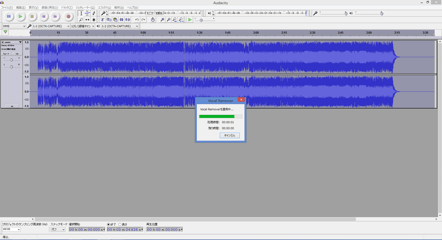
Task: Open the snap mode オフ dropdown
Action: tap(58, 230)
